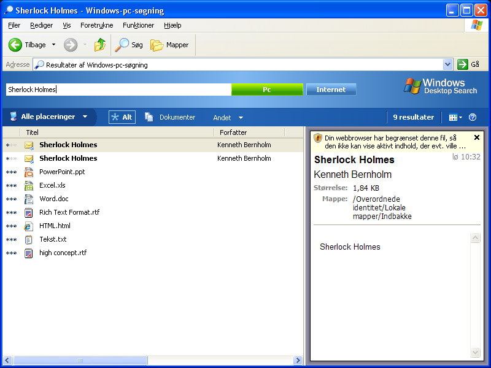Click the view layout grid icon

point(453,117)
